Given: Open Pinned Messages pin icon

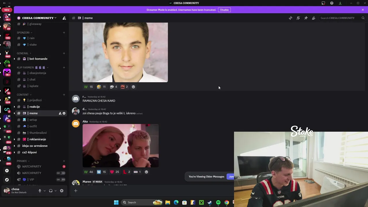Looking at the screenshot, I should pyautogui.click(x=306, y=18).
